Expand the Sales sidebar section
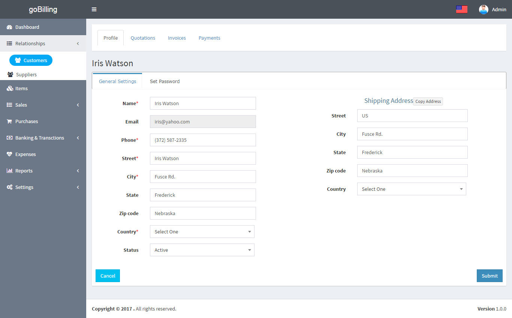This screenshot has height=318, width=512. click(x=21, y=105)
